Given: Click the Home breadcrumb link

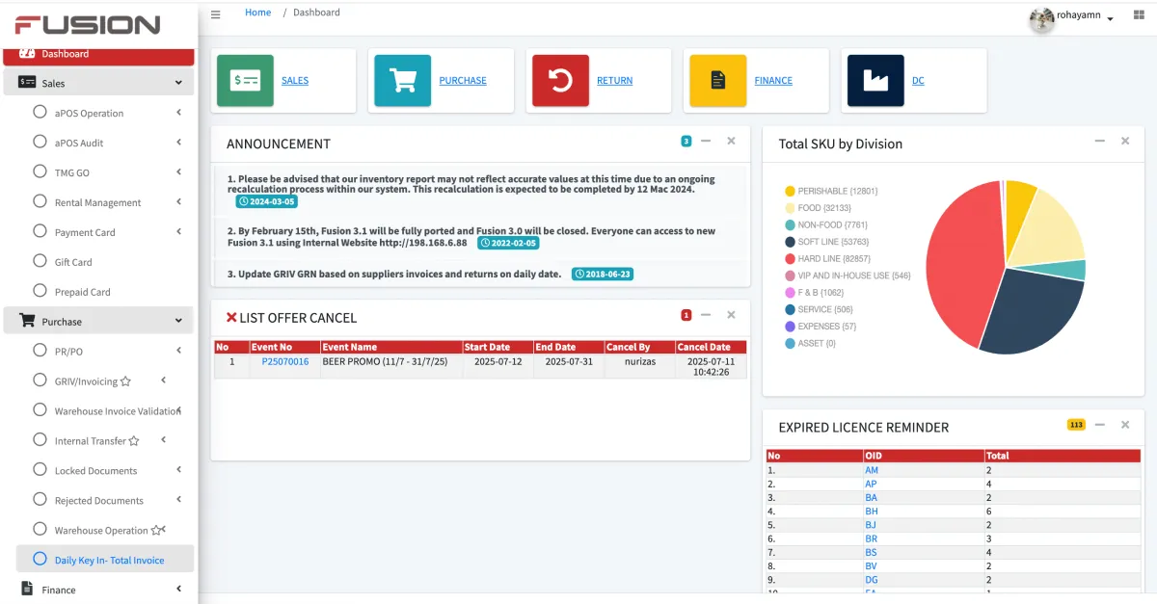Looking at the screenshot, I should (x=257, y=13).
